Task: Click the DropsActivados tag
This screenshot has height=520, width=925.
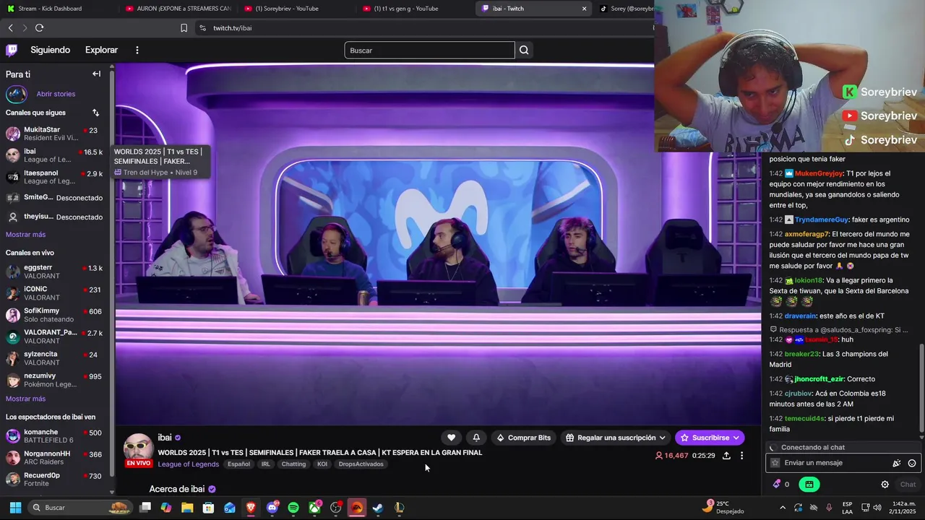Action: click(x=361, y=464)
